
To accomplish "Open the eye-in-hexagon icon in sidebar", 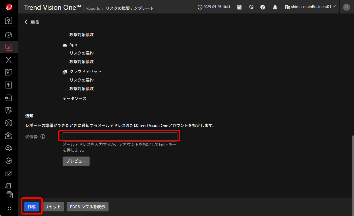I will 9,161.
